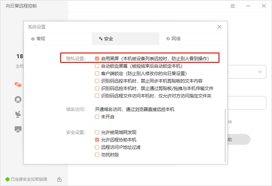
Task: Enable 勿扰时段 checkbox
Action: 97,155
